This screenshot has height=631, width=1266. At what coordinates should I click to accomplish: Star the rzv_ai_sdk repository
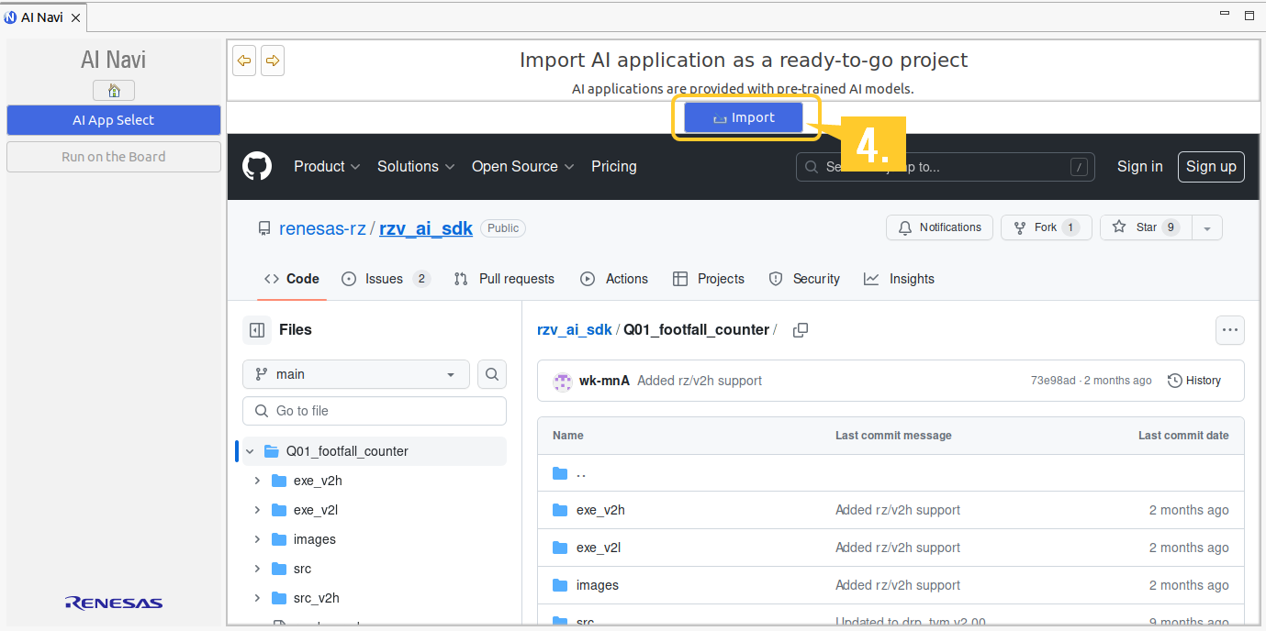point(1146,227)
